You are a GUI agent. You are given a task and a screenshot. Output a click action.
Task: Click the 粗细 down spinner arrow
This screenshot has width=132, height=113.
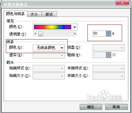click(x=109, y=56)
